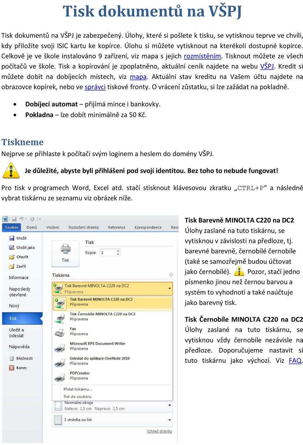Switch to the Vložení ribbon tab
The image size is (303, 445).
[53, 227]
